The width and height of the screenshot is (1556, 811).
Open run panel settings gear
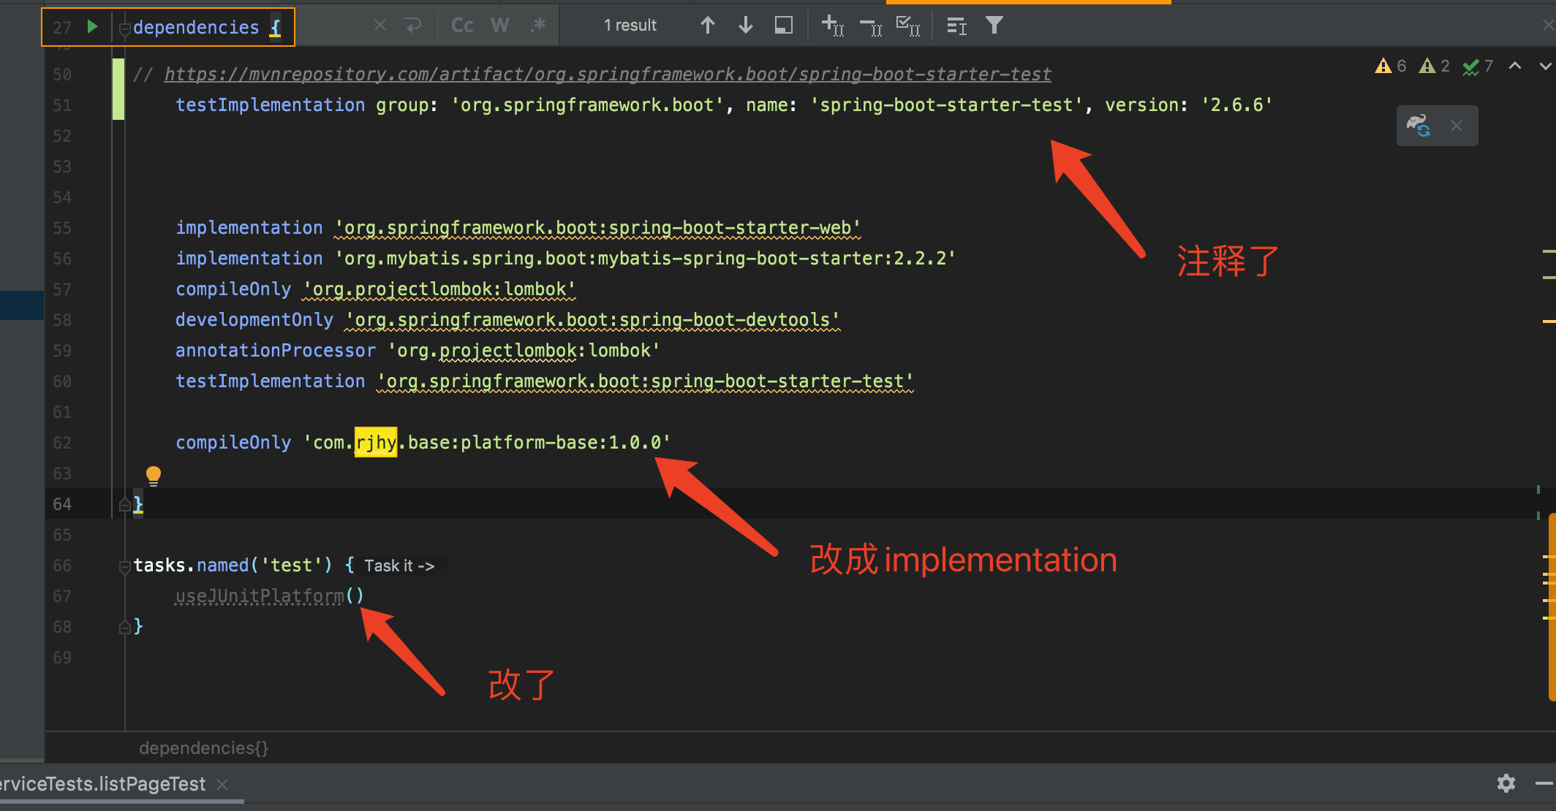[1506, 783]
